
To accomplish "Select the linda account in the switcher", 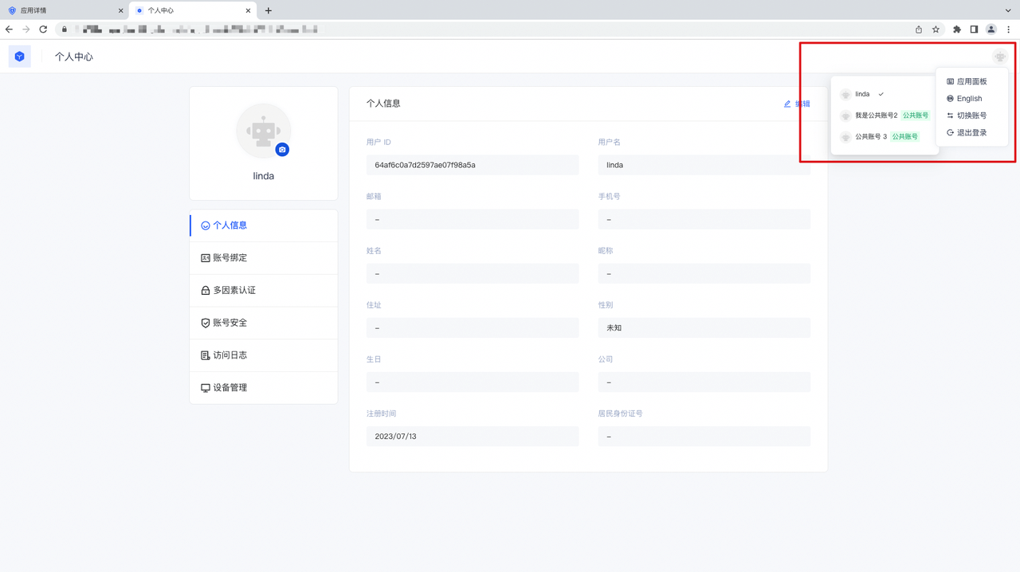I will 863,94.
